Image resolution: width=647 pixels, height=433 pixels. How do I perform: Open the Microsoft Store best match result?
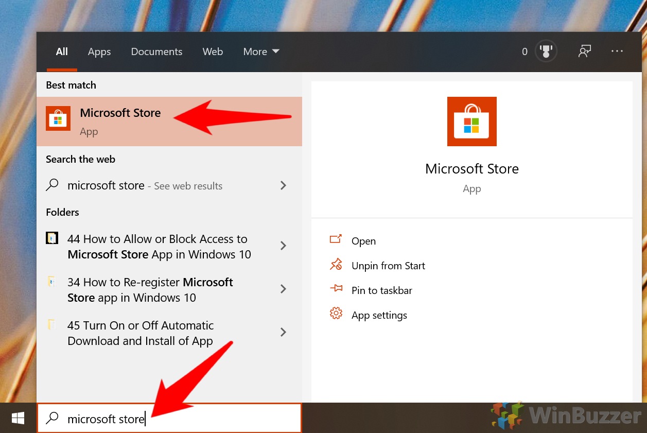(x=169, y=122)
